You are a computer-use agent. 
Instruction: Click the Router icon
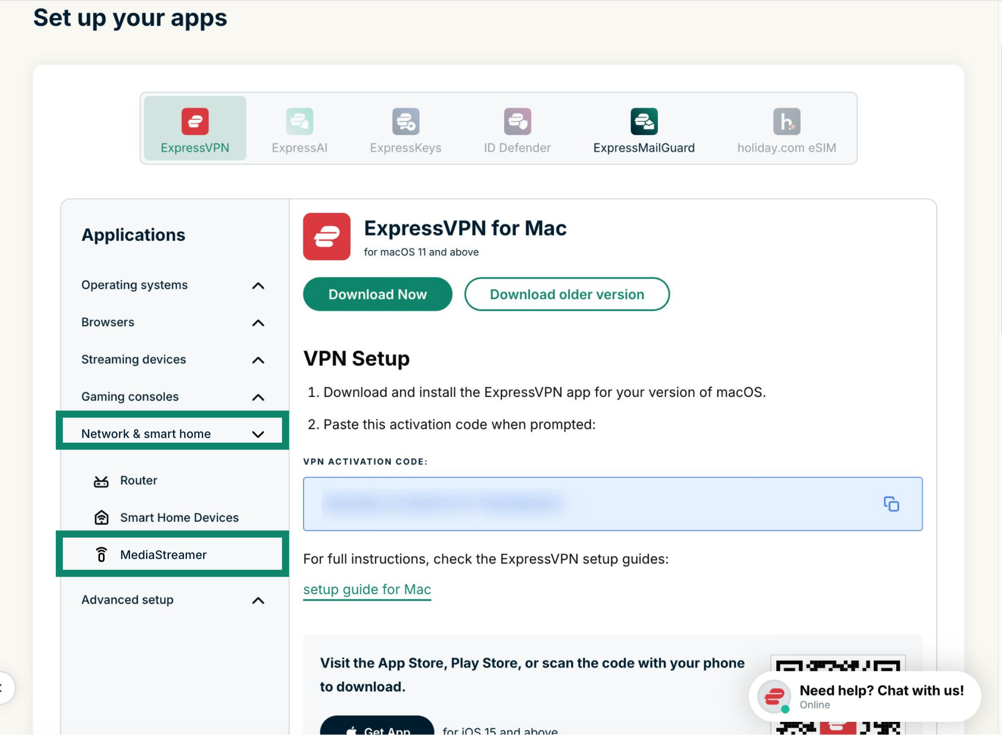coord(101,481)
